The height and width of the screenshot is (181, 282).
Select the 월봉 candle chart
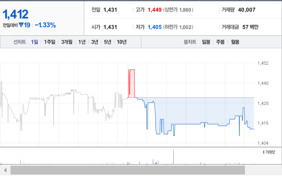[235, 42]
